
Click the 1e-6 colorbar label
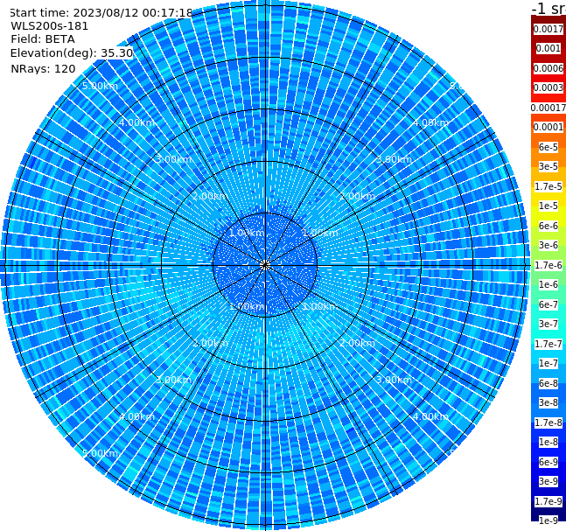[549, 284]
